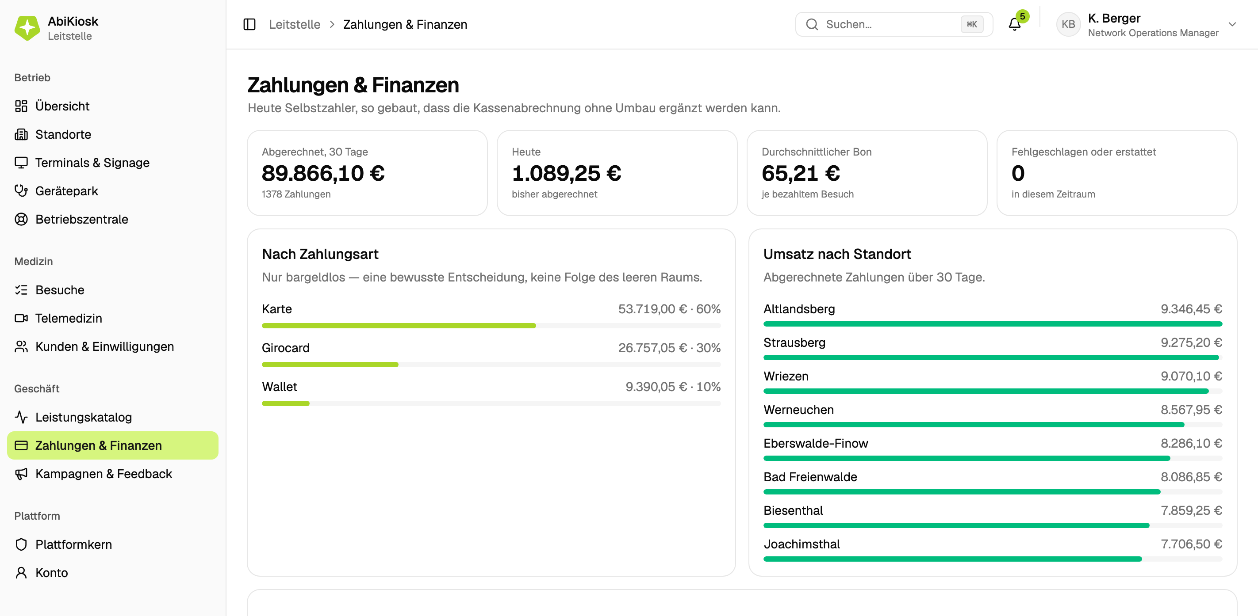
Task: Open notifications bell icon
Action: click(x=1014, y=24)
